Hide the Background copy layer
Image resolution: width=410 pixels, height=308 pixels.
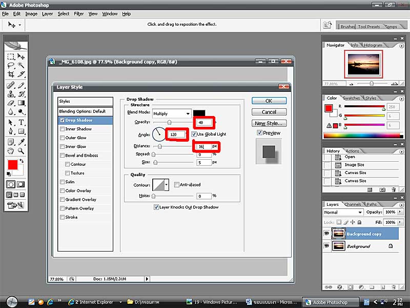tap(326, 233)
